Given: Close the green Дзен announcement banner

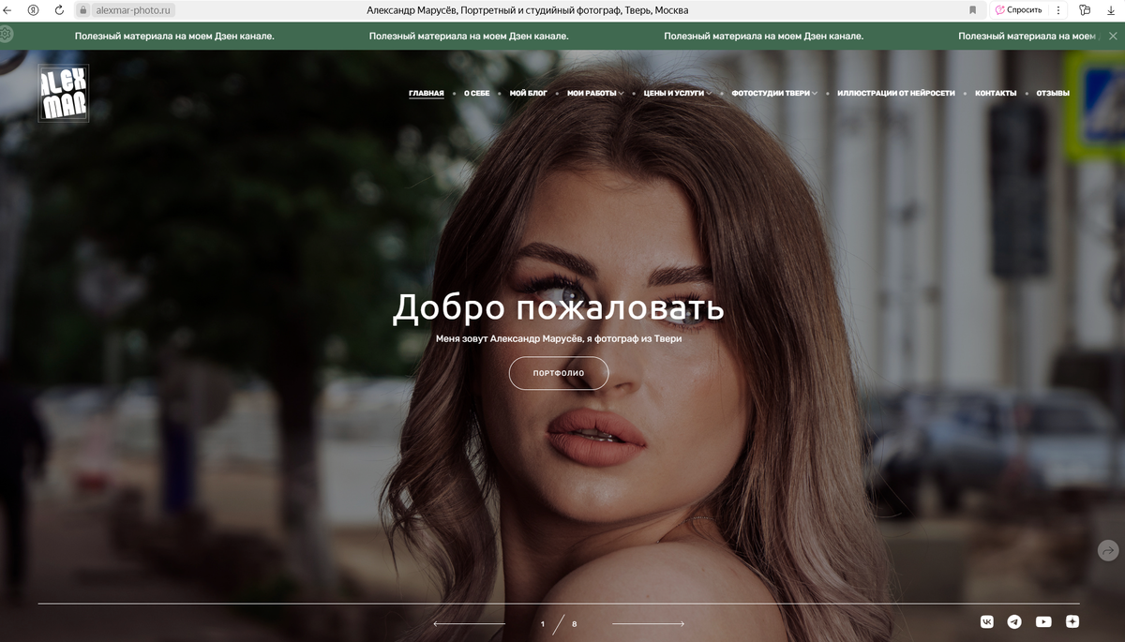Looking at the screenshot, I should click(1113, 36).
